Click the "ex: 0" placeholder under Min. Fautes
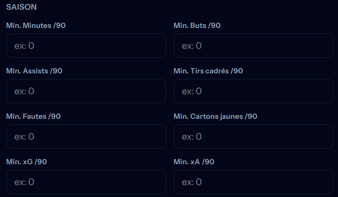This screenshot has height=197, width=338. pos(24,137)
